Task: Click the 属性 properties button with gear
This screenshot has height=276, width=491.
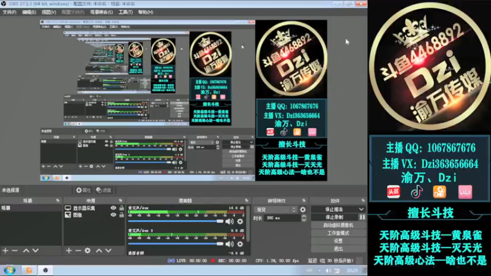Action: 83,190
